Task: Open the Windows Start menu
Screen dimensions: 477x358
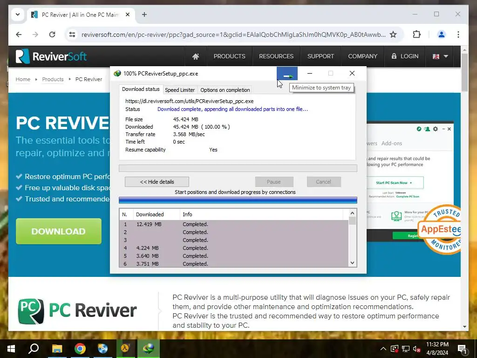Action: coord(11,349)
